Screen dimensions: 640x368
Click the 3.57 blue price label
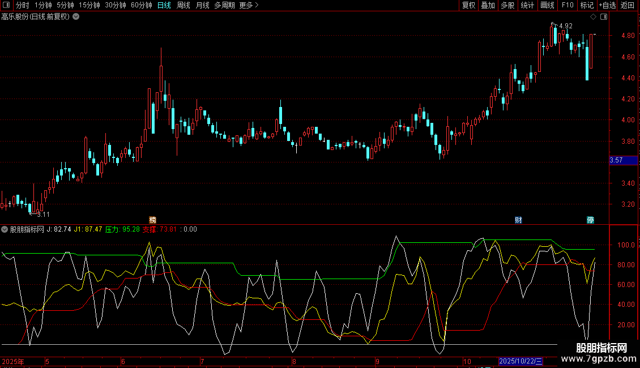(x=616, y=160)
